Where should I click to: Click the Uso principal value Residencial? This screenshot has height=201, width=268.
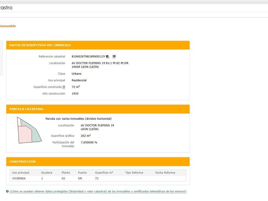point(79,80)
